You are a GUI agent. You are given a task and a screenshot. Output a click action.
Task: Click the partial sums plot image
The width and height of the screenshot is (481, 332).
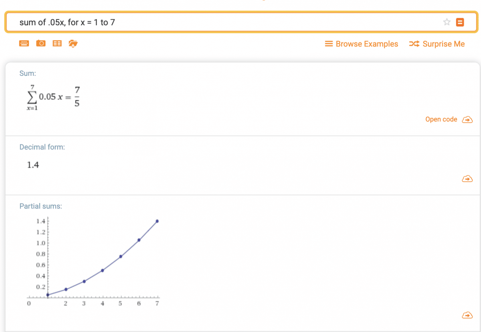click(x=94, y=261)
